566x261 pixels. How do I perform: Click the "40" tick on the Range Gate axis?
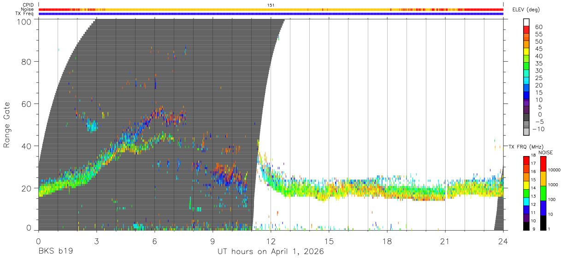[27, 146]
